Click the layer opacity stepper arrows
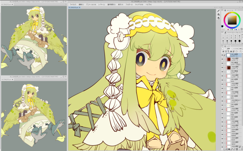The height and width of the screenshot is (151, 243). click(242, 49)
